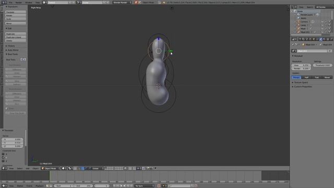Click the Default screen layout name field
The width and height of the screenshot is (334, 188).
[57, 3]
